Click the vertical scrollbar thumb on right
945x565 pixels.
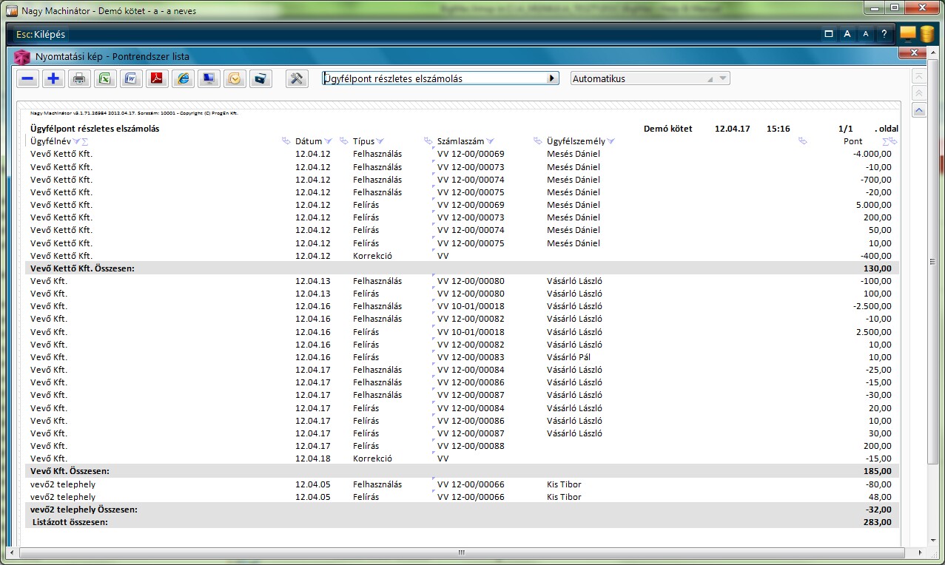click(x=932, y=260)
